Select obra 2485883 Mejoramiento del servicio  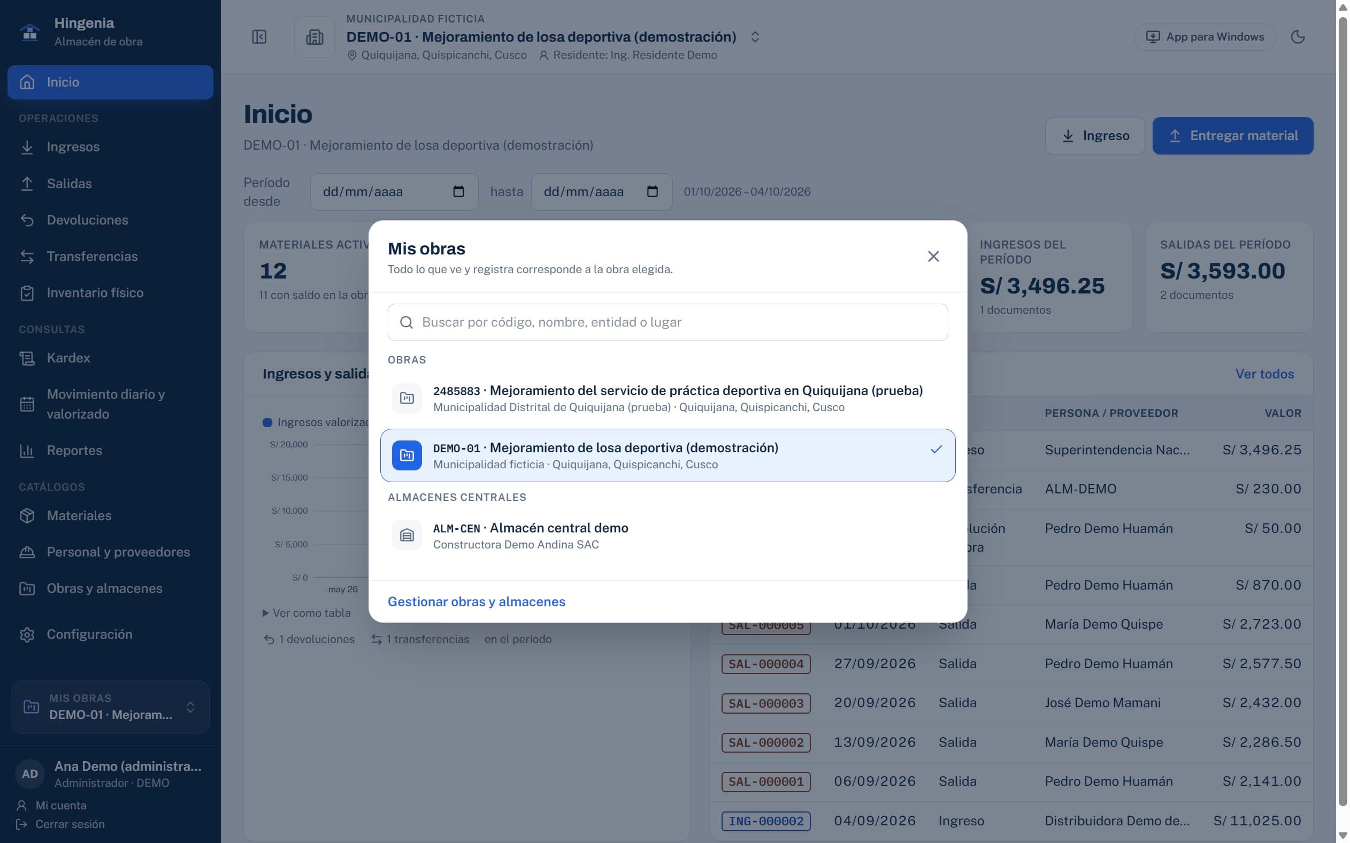pos(668,398)
